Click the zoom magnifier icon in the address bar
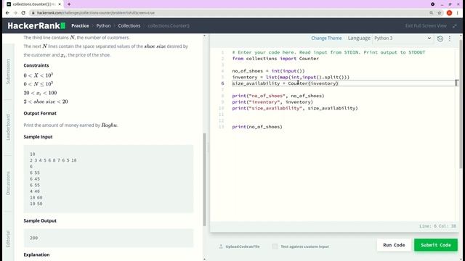 (x=431, y=13)
